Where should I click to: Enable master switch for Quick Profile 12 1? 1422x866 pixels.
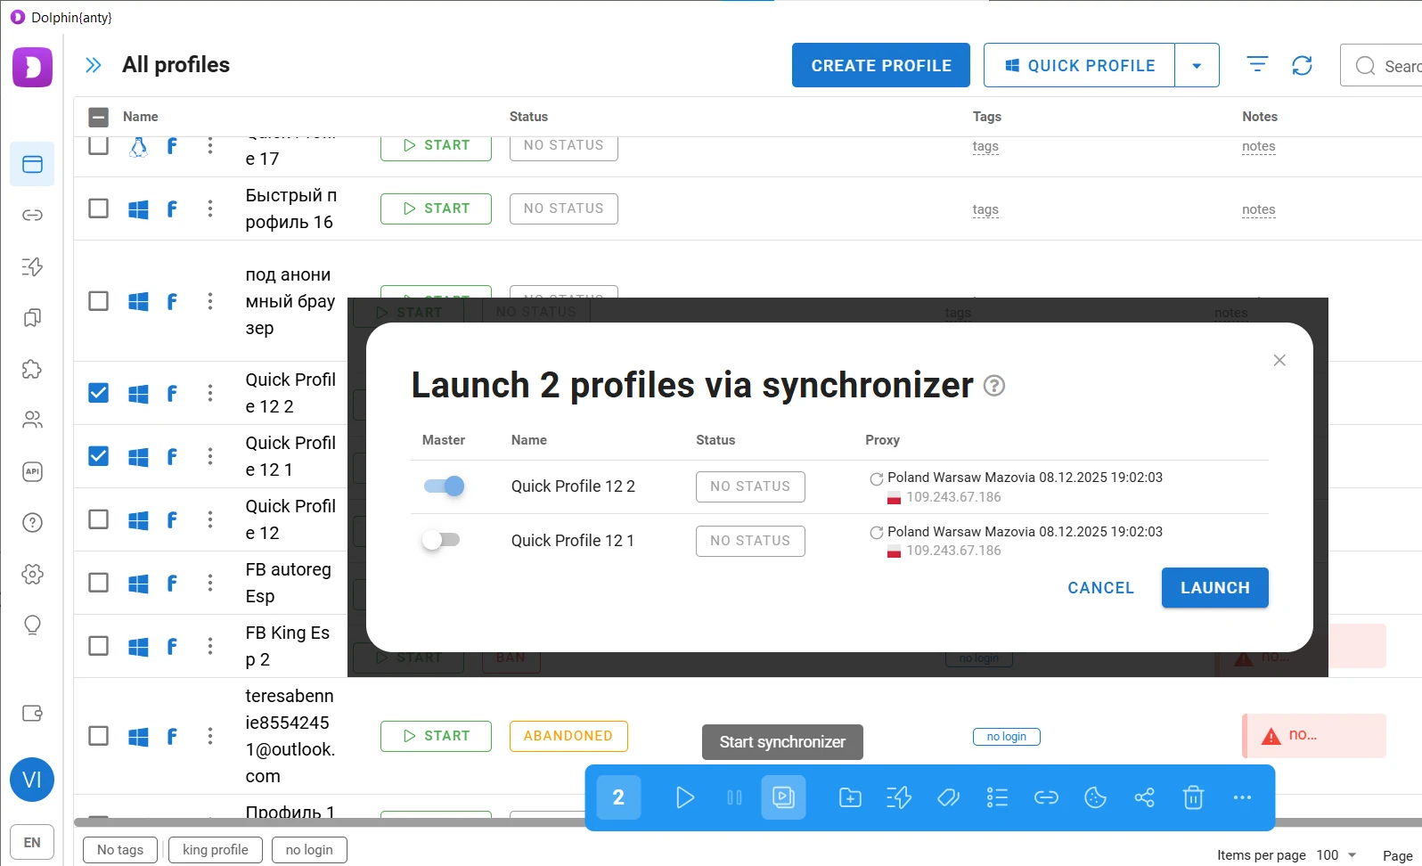coord(441,540)
